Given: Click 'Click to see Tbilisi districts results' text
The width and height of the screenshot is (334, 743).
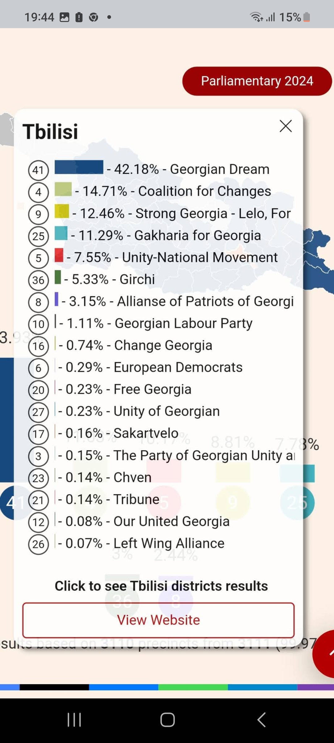Looking at the screenshot, I should [x=161, y=586].
